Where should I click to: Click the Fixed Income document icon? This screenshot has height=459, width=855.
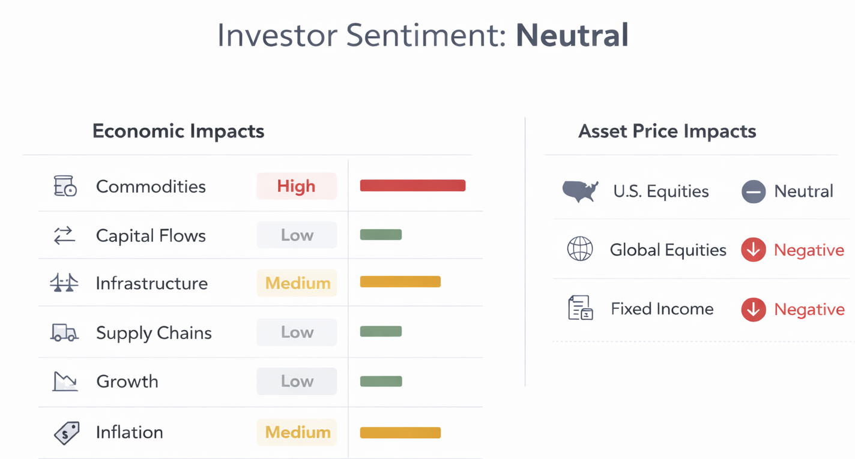(580, 308)
